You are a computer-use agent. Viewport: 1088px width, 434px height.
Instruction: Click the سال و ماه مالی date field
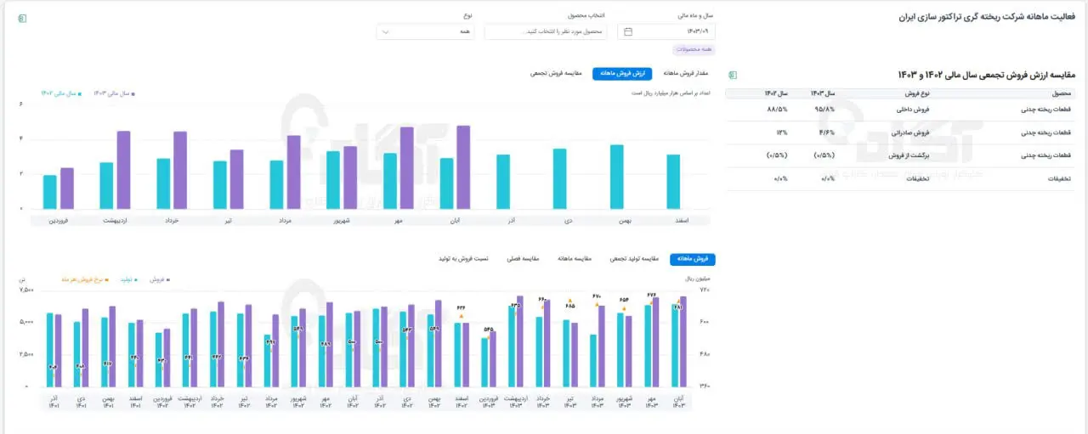(666, 31)
